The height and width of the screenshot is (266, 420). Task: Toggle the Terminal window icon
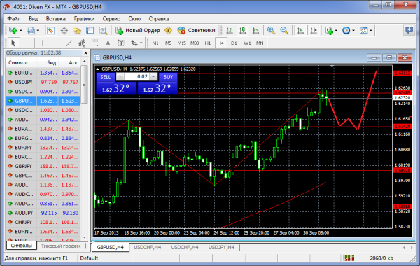[90, 31]
